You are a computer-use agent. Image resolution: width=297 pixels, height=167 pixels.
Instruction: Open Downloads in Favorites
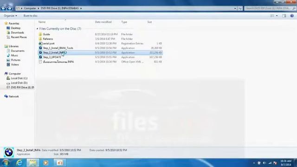[17, 32]
